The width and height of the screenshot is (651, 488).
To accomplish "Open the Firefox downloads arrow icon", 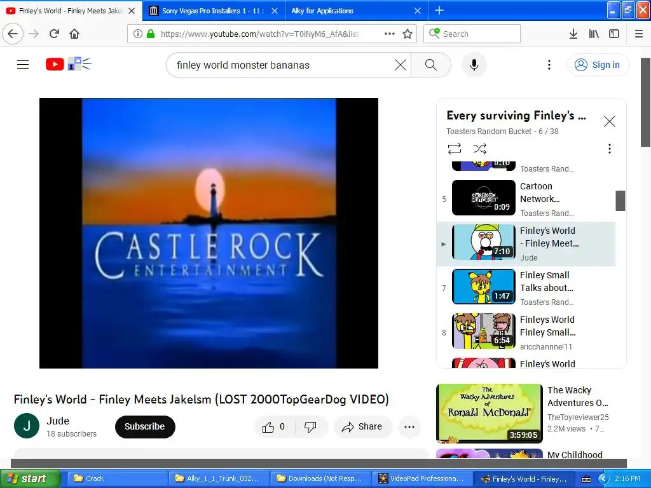I will 573,34.
